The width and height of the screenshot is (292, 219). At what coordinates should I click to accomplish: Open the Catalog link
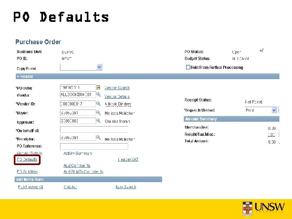pyautogui.click(x=70, y=187)
